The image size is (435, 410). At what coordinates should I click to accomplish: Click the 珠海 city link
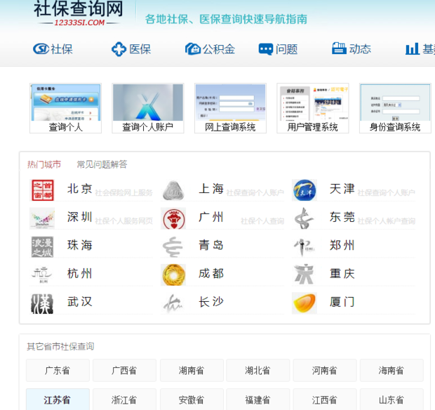click(x=79, y=246)
